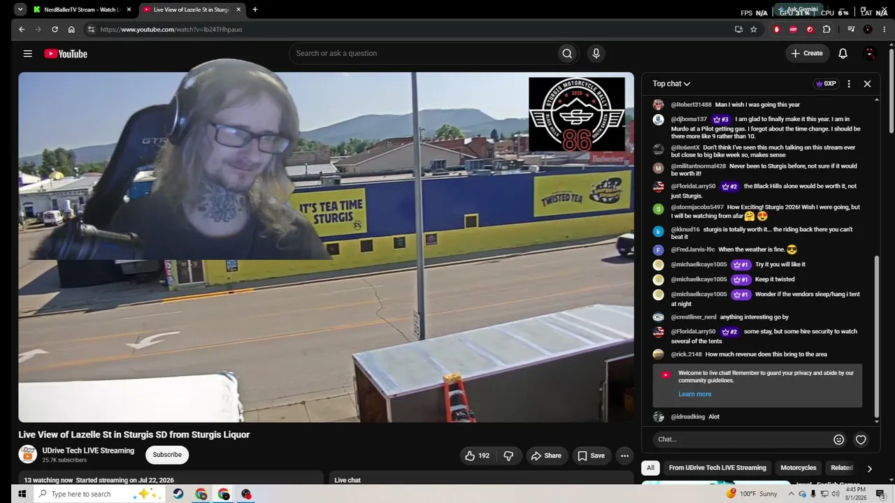Screen dimensions: 895x503
Task: Click the video title text
Action: (134, 435)
